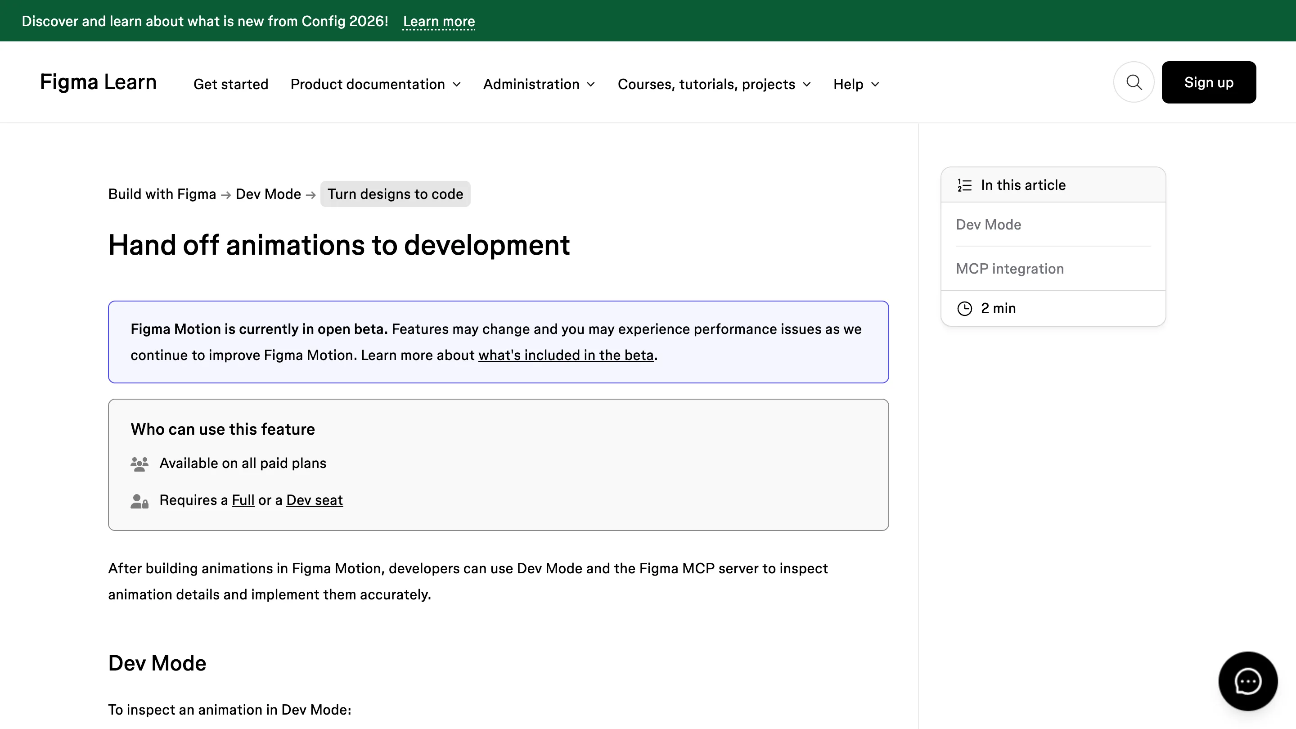The height and width of the screenshot is (729, 1296).
Task: Expand the Help menu
Action: [x=856, y=84]
